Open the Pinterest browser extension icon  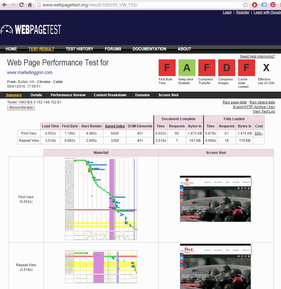[273, 5]
